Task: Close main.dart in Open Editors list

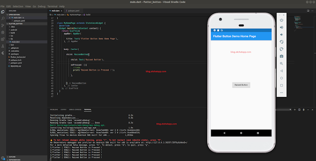Action: coord(10,18)
